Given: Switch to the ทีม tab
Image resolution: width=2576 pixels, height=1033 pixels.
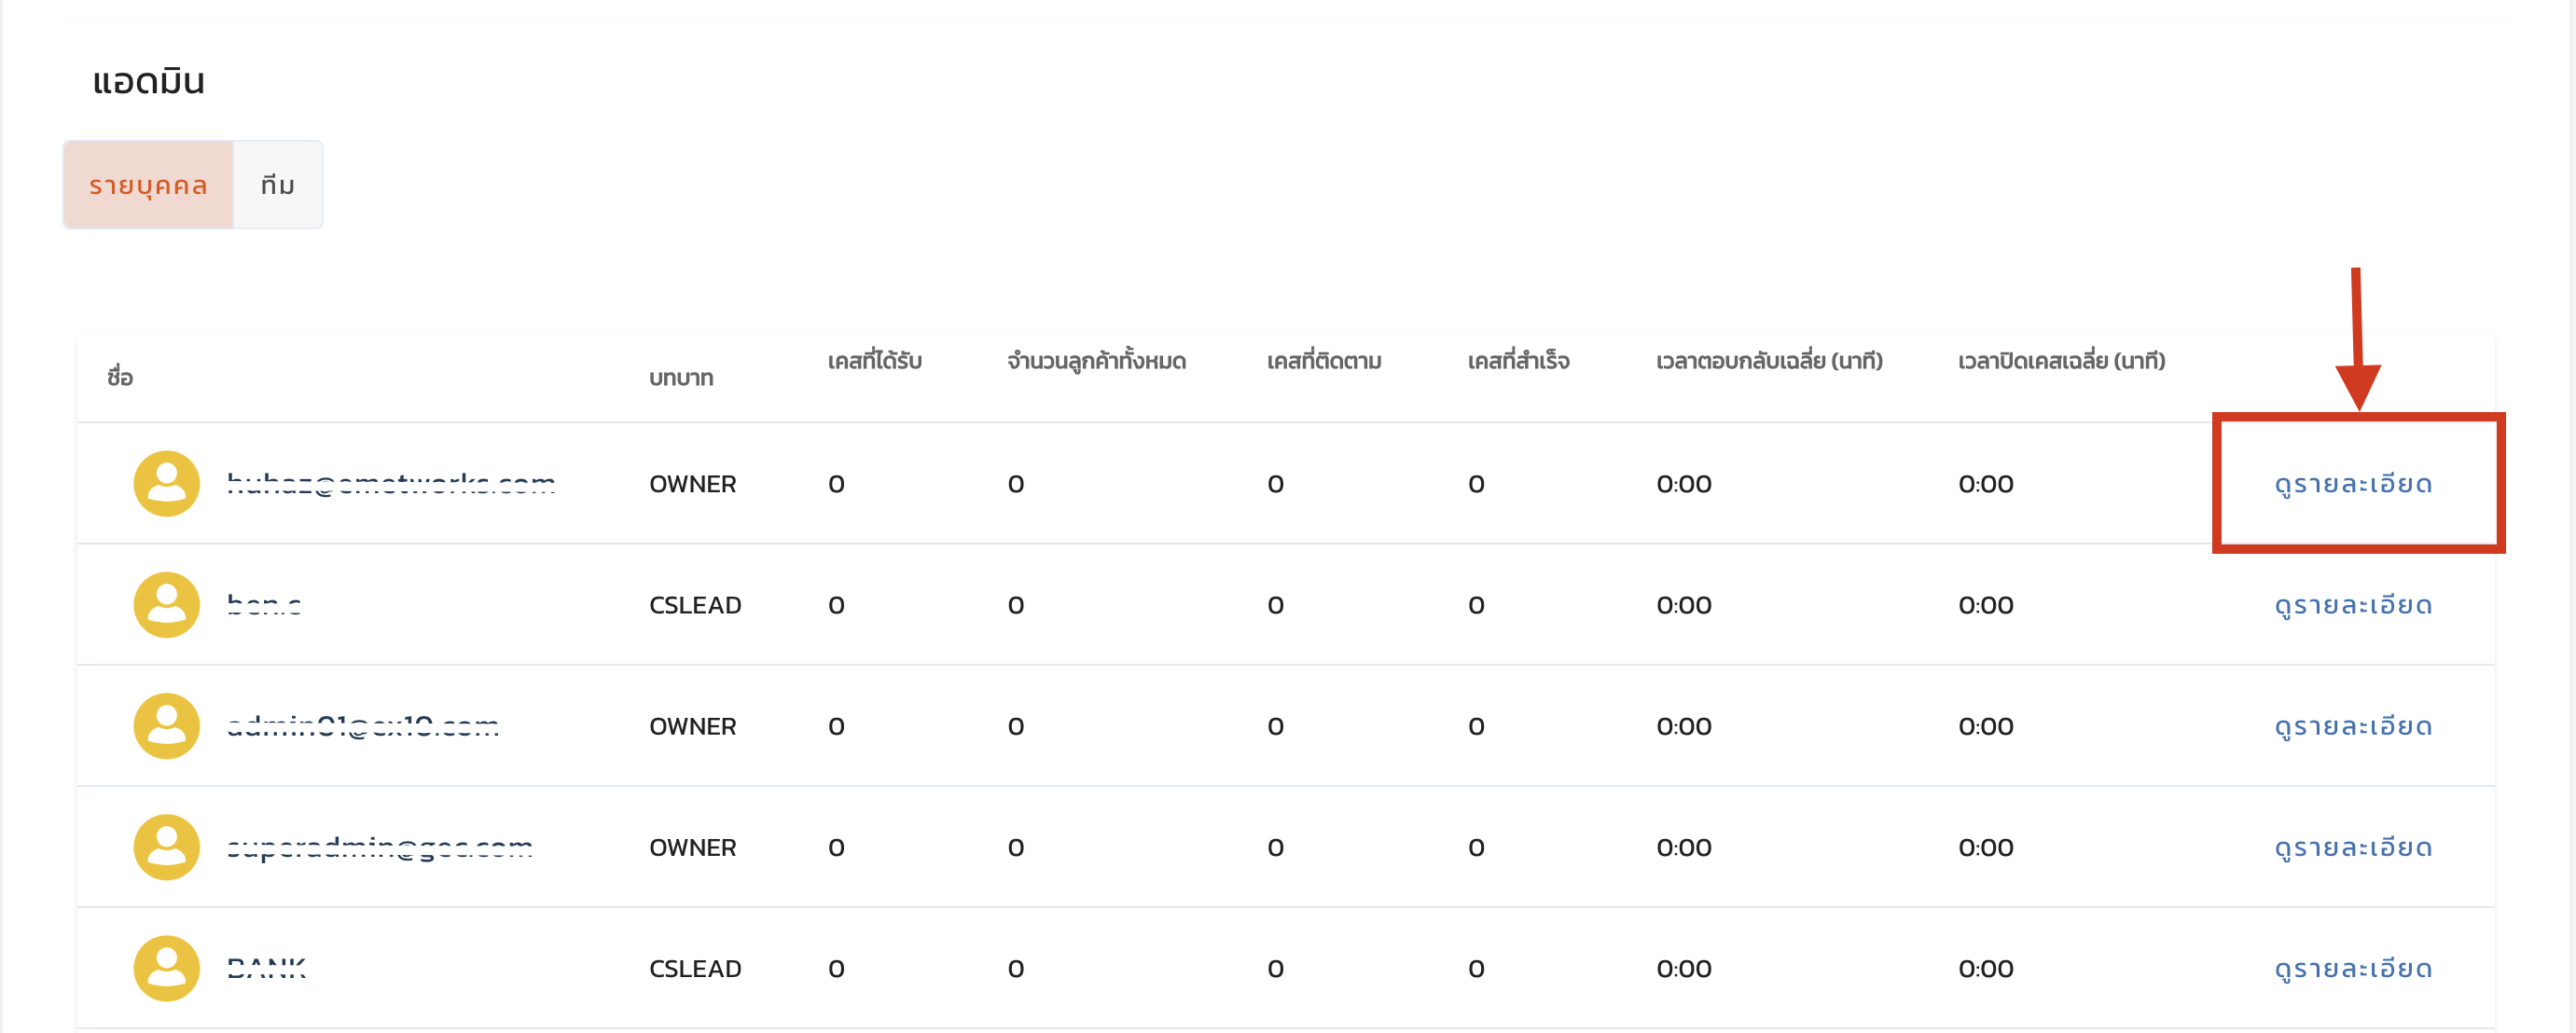Looking at the screenshot, I should pyautogui.click(x=277, y=185).
